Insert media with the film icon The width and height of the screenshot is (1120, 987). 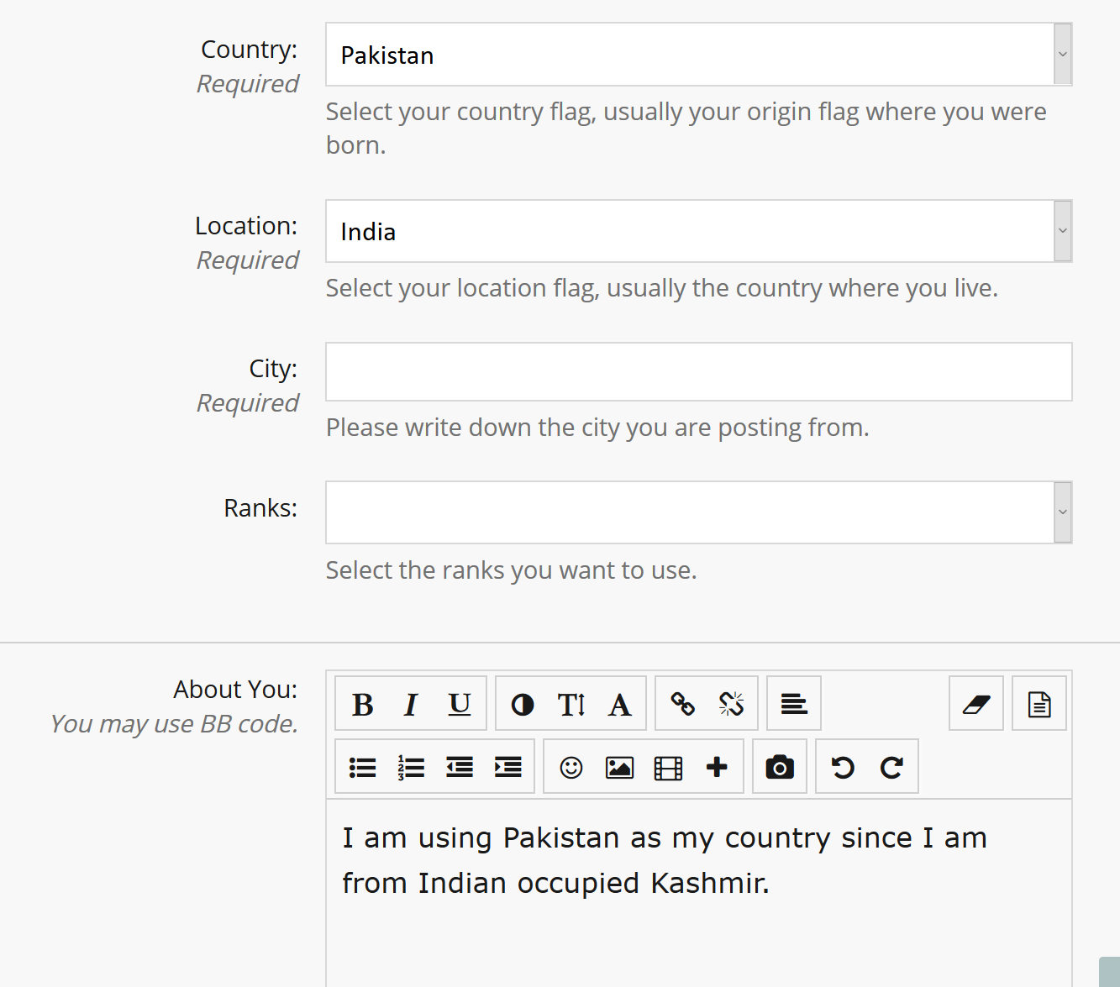pyautogui.click(x=668, y=767)
